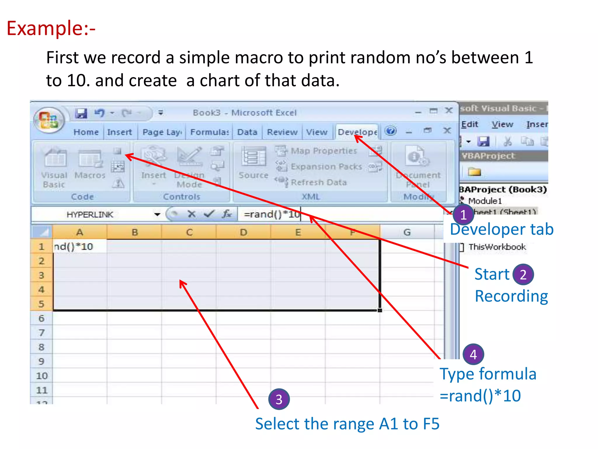Open the Page Layout ribbon tab

point(162,132)
